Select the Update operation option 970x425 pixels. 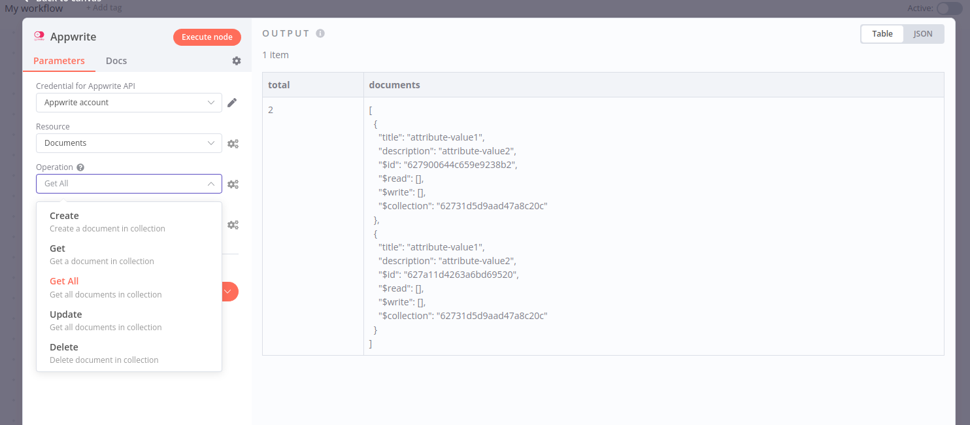tap(129, 320)
